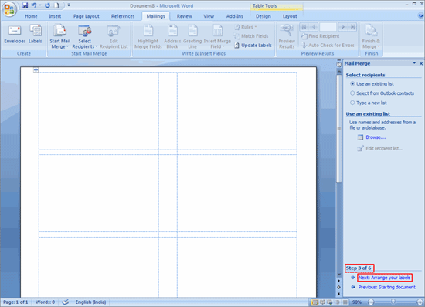The height and width of the screenshot is (307, 425).
Task: Click Preview Results button
Action: pos(287,36)
